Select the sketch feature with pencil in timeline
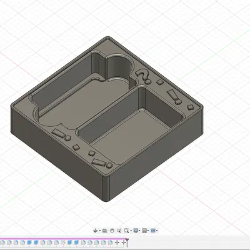Viewport: 250px width, 250px height. (62, 242)
